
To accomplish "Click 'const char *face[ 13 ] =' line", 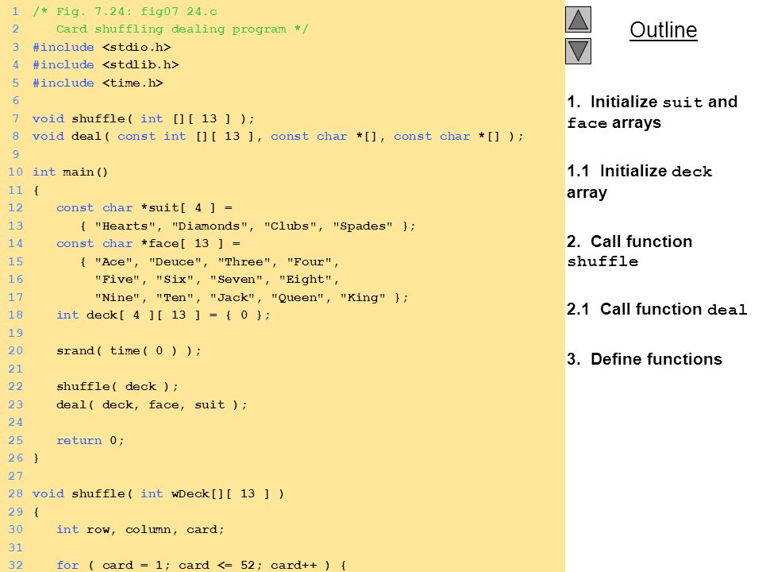I will click(x=148, y=244).
